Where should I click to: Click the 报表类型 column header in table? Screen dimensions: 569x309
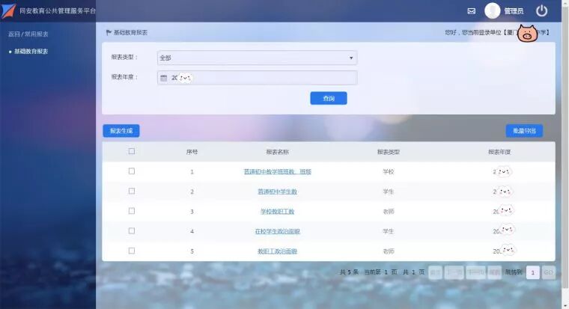[x=389, y=152]
